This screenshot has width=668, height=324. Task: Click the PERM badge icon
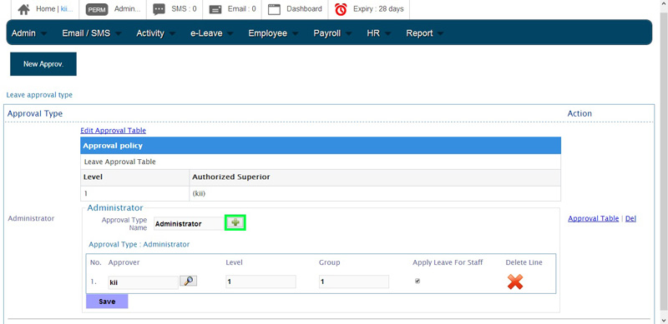coord(97,9)
